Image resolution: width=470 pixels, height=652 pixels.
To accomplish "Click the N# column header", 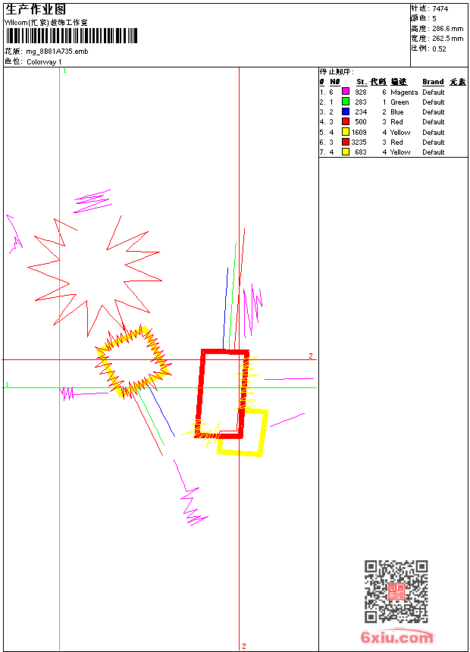I will coord(335,82).
